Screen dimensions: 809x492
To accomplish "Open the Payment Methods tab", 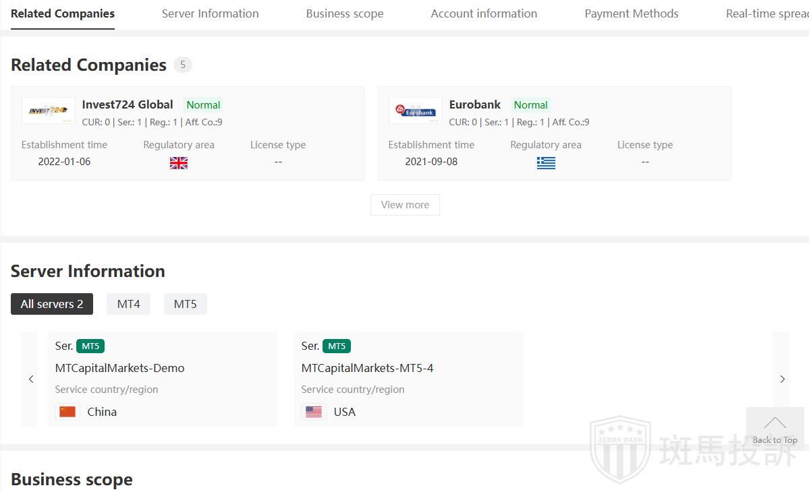I will click(x=631, y=13).
